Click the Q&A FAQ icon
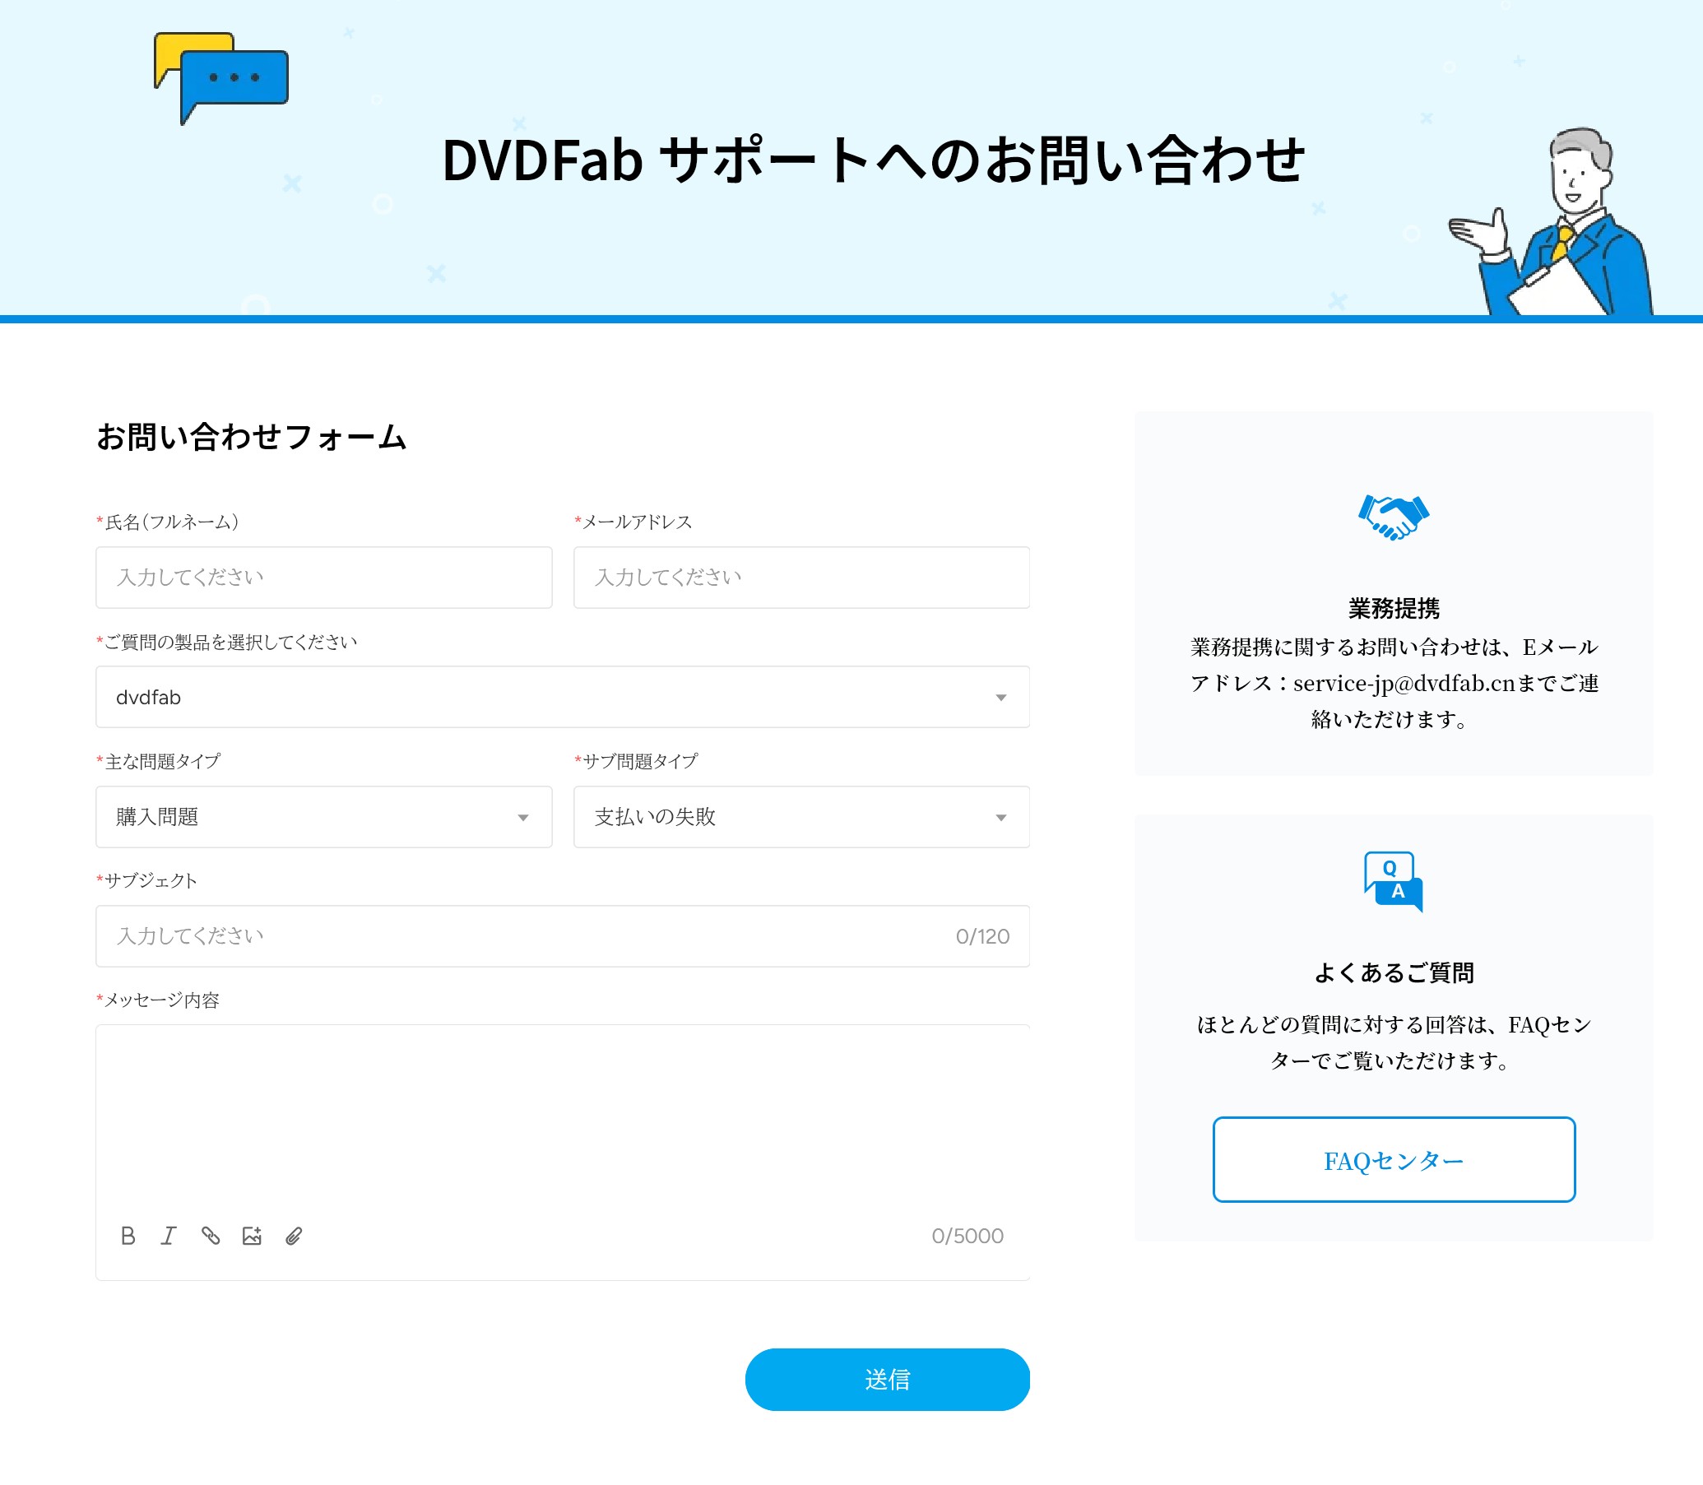The height and width of the screenshot is (1485, 1703). pyautogui.click(x=1393, y=882)
